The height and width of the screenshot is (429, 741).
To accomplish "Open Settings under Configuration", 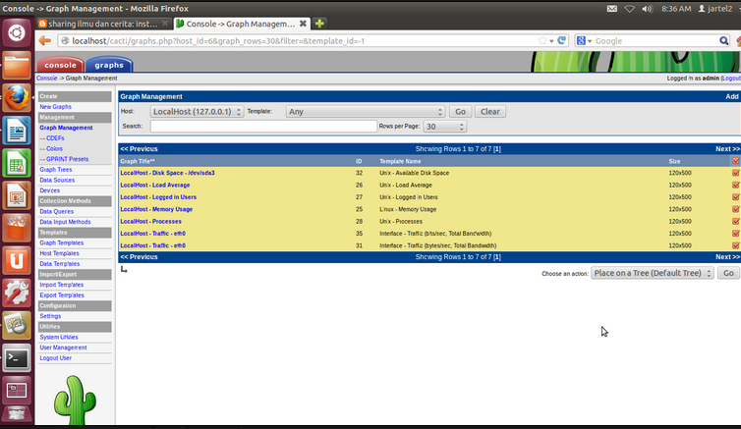I will pyautogui.click(x=50, y=316).
